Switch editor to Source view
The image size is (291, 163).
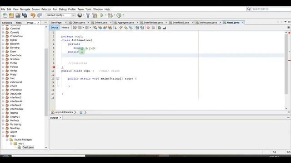point(55,27)
